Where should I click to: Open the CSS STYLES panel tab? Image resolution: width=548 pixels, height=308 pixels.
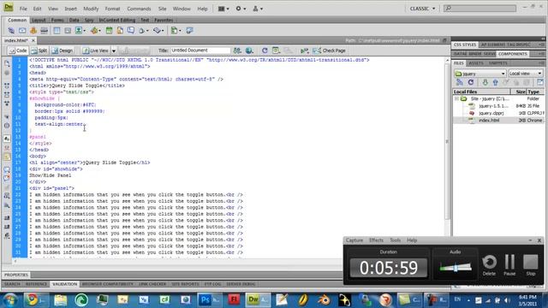point(464,44)
